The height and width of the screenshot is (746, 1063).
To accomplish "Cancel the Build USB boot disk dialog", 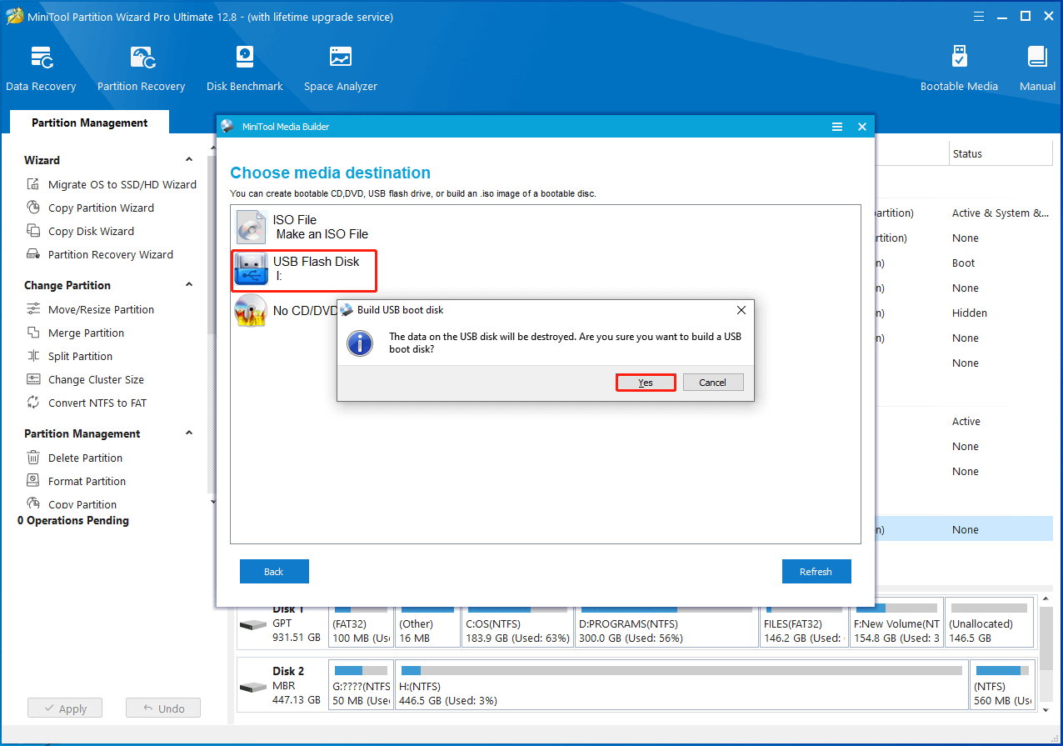I will pyautogui.click(x=712, y=383).
